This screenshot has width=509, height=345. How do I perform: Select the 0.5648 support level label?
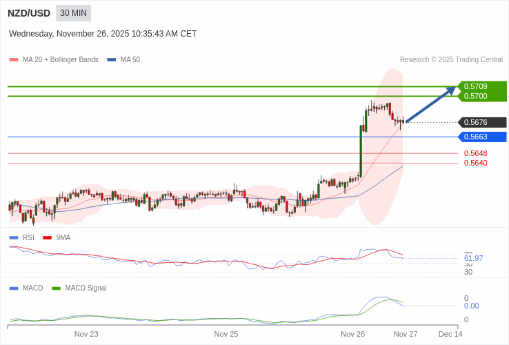[476, 153]
